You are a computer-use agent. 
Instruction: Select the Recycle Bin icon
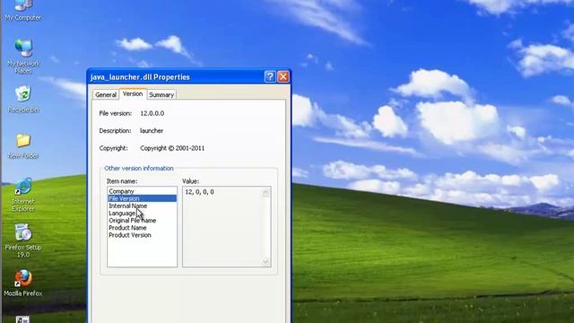[23, 100]
